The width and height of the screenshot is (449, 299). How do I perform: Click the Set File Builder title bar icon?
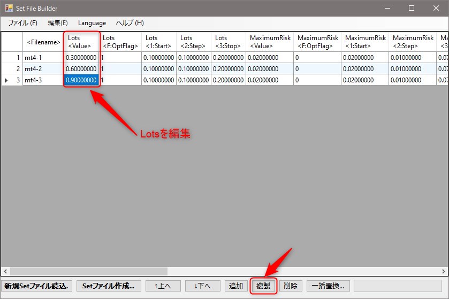point(9,8)
